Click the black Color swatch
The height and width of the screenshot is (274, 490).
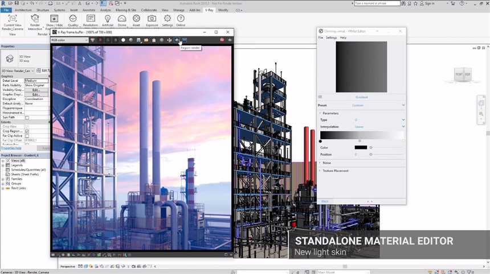click(x=361, y=147)
